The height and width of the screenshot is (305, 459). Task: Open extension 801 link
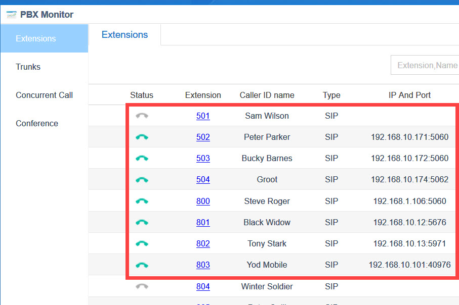[203, 222]
